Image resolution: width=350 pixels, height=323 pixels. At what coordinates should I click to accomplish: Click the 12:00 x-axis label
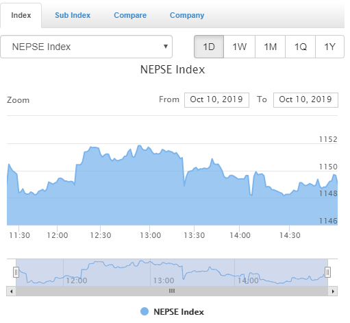coord(58,235)
